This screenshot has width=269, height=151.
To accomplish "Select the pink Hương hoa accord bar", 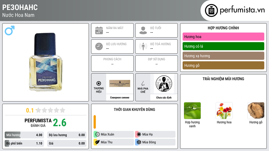I will coord(223,37).
